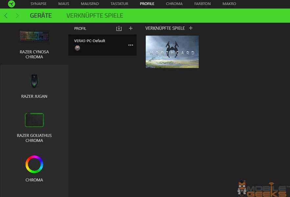
Task: Go to the TASTATUR tab
Action: tap(119, 4)
